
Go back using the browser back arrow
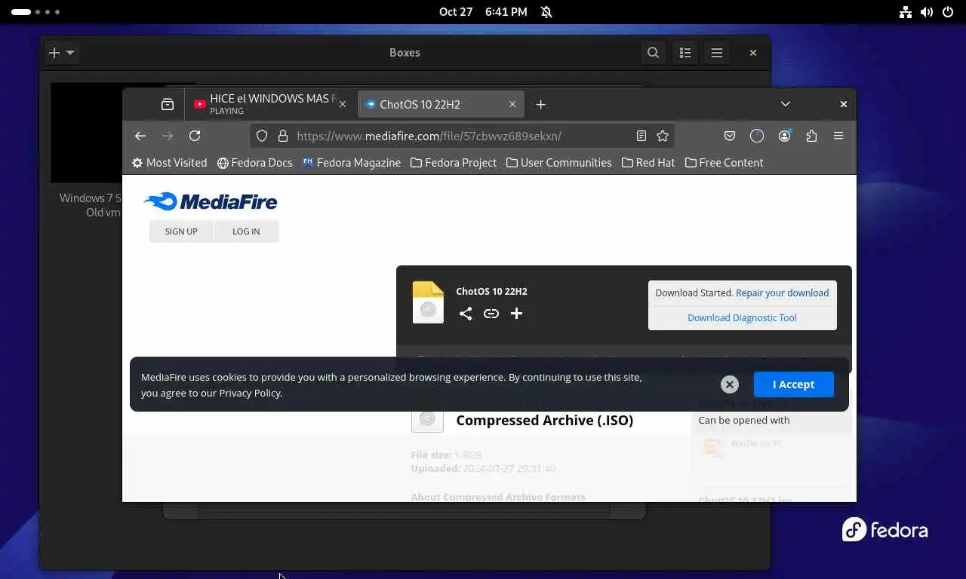point(140,136)
